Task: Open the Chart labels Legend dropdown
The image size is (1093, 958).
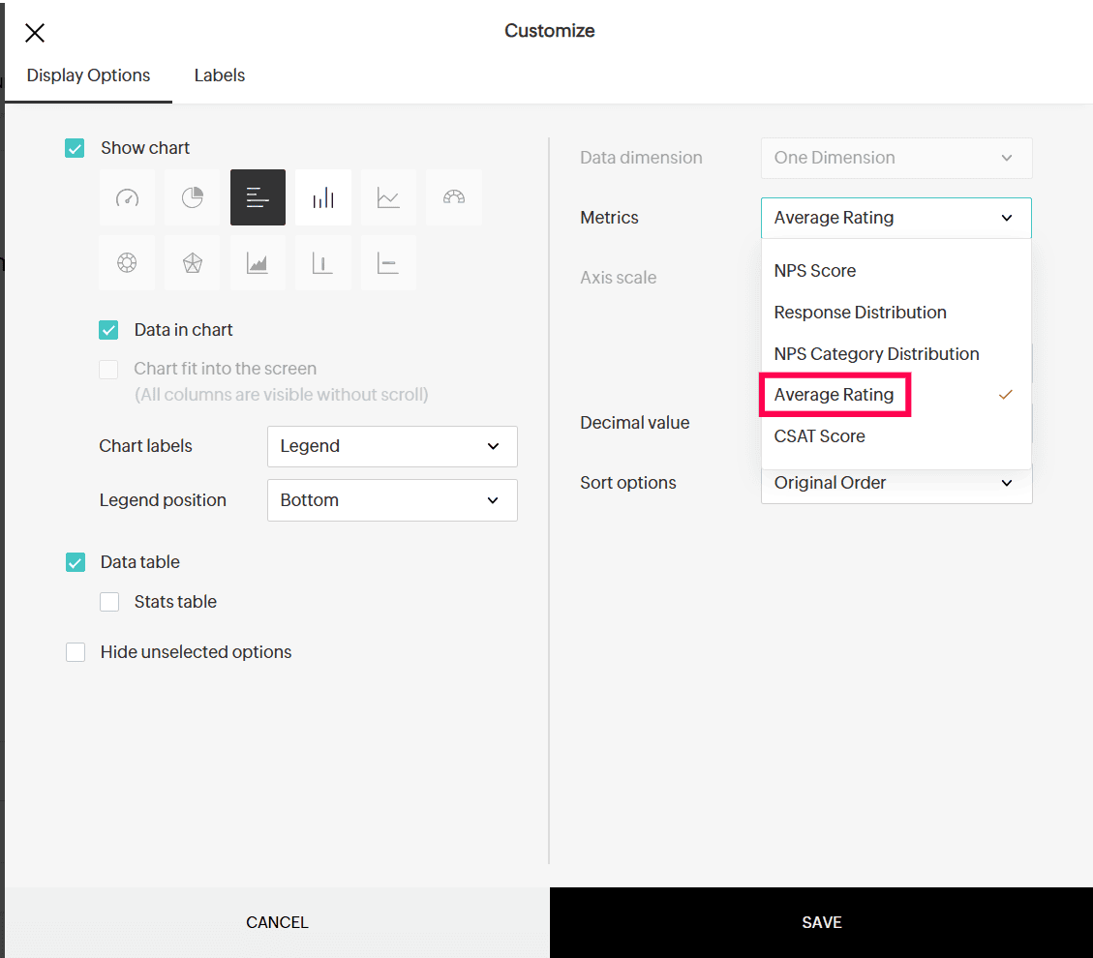Action: tap(392, 446)
